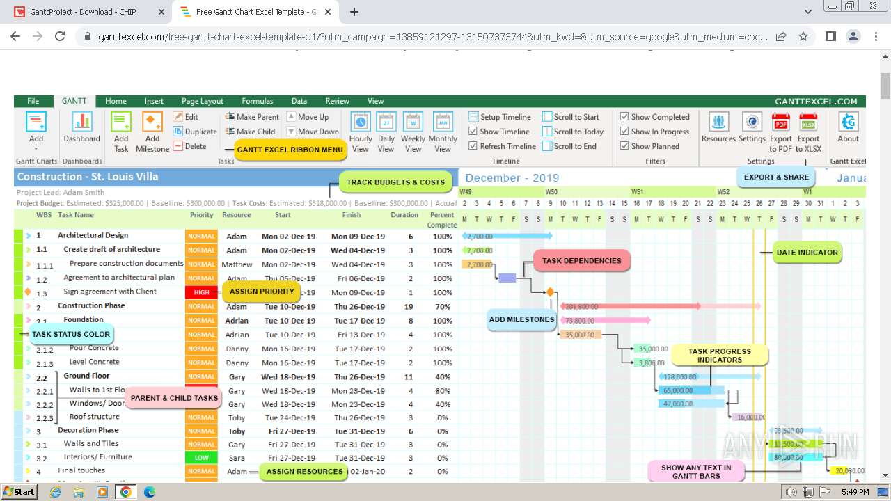The image size is (891, 501).
Task: Open Chrome's three-dot menu
Action: 874,36
